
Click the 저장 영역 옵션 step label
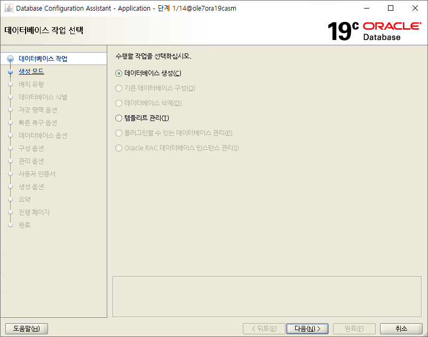(38, 110)
